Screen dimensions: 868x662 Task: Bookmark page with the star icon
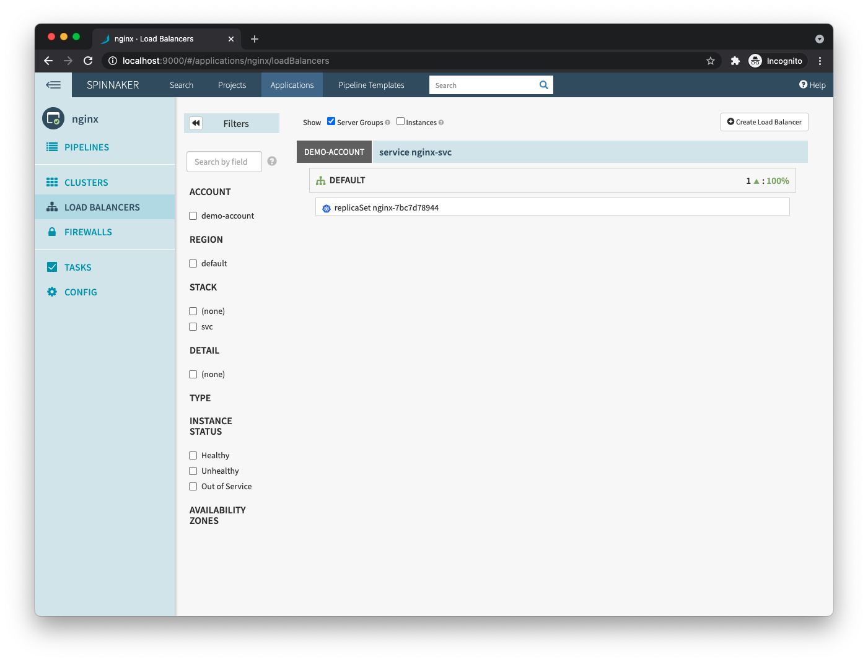point(711,61)
